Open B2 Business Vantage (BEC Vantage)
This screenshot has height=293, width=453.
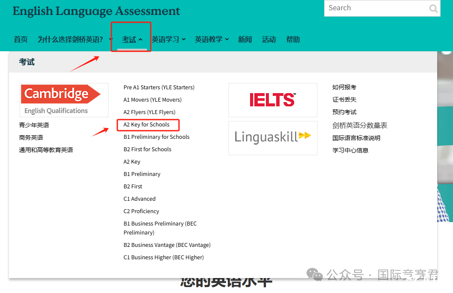point(167,245)
